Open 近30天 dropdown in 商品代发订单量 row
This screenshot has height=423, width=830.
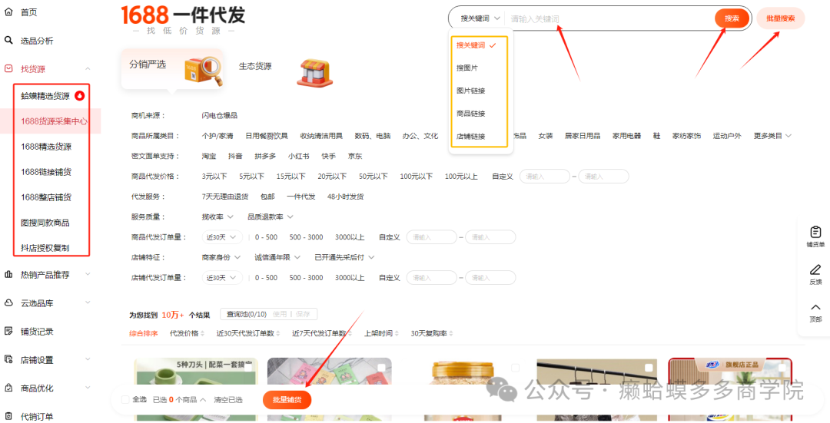222,237
